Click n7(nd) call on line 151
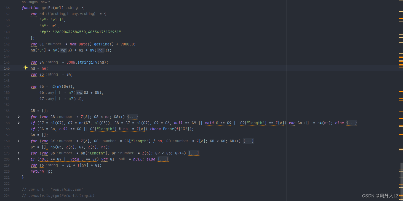 (75, 99)
